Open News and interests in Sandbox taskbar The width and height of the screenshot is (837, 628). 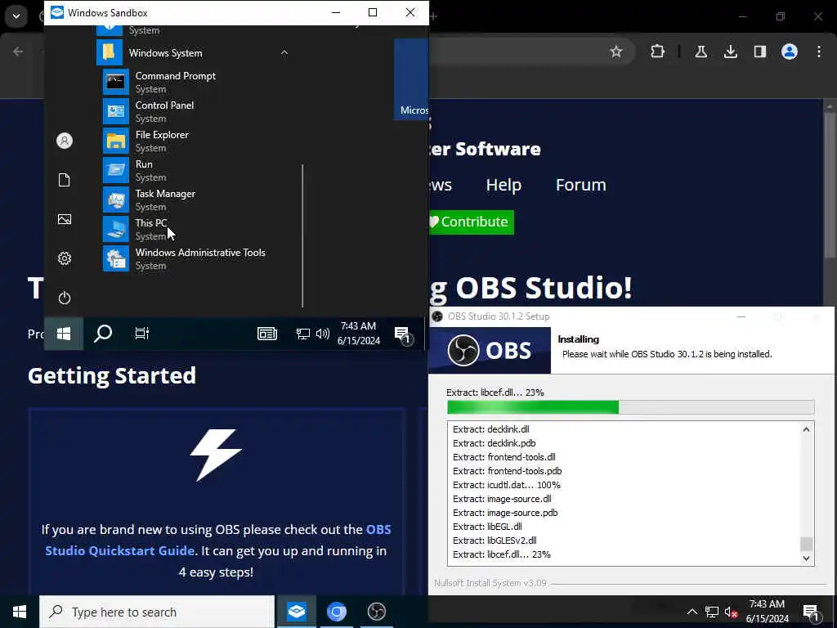(x=267, y=334)
